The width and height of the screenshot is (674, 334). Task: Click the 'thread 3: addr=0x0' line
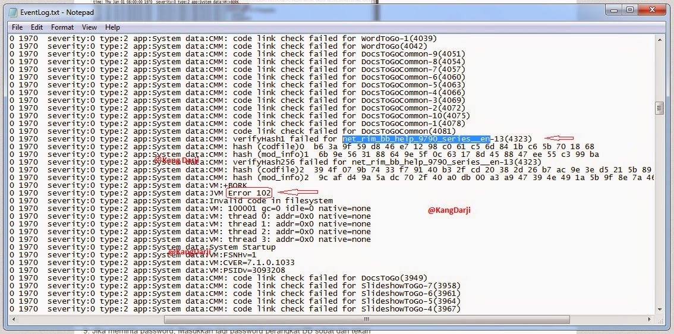(x=190, y=240)
